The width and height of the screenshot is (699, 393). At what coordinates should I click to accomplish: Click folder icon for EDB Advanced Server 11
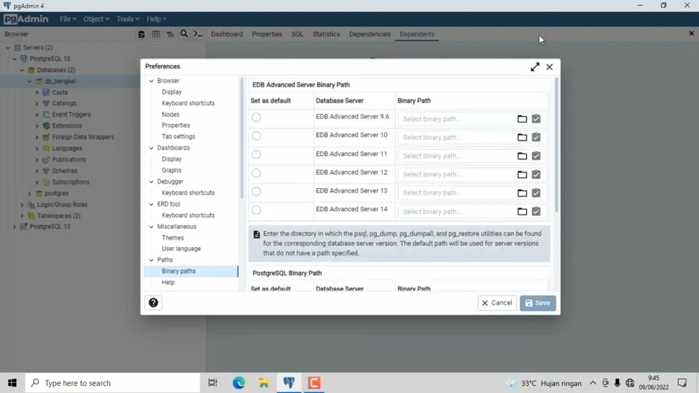pyautogui.click(x=522, y=156)
